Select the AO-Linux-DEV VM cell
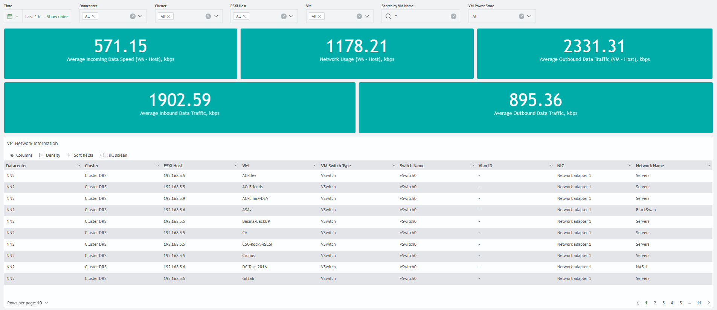 pos(279,198)
